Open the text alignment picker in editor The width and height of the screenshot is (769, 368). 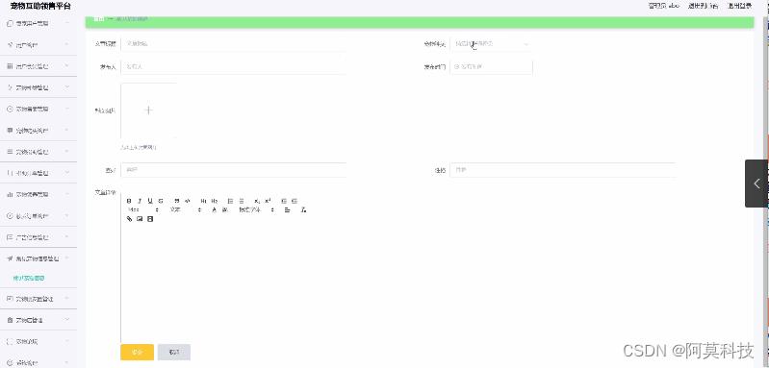pyautogui.click(x=288, y=209)
